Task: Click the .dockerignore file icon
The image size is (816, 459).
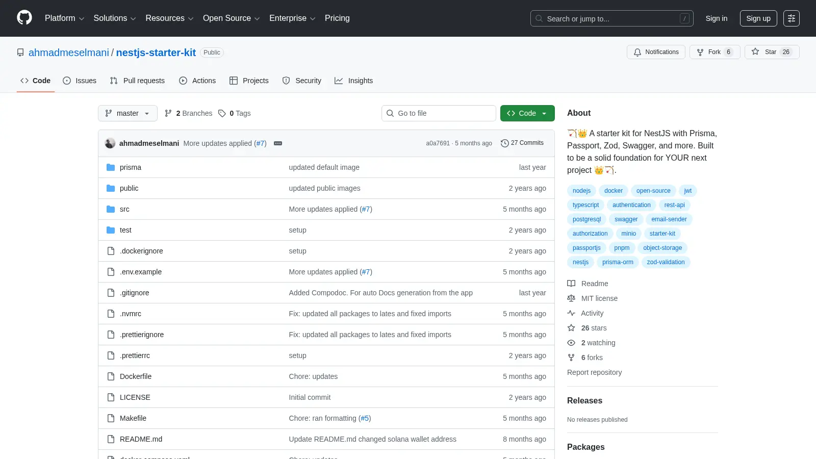Action: pos(111,251)
